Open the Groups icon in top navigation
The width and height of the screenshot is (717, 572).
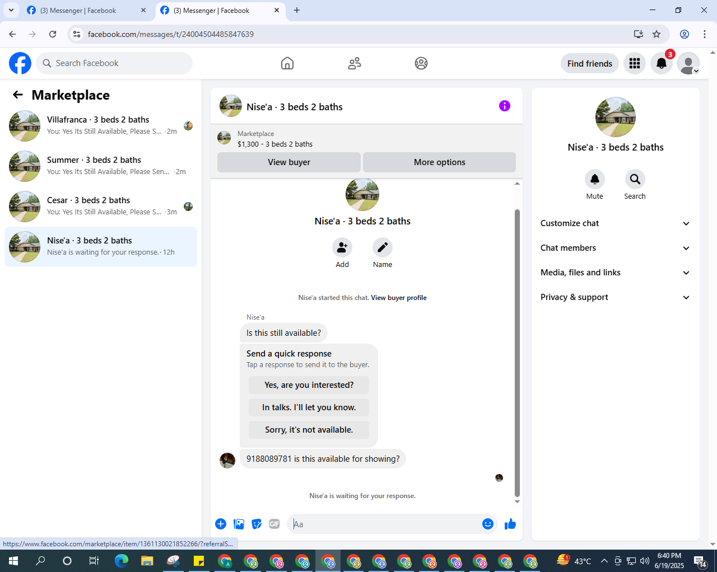pos(421,63)
